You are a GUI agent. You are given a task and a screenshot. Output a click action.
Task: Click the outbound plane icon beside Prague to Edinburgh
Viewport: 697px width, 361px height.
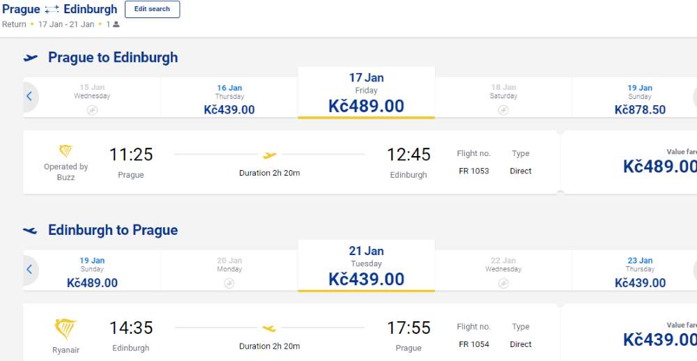click(x=31, y=58)
